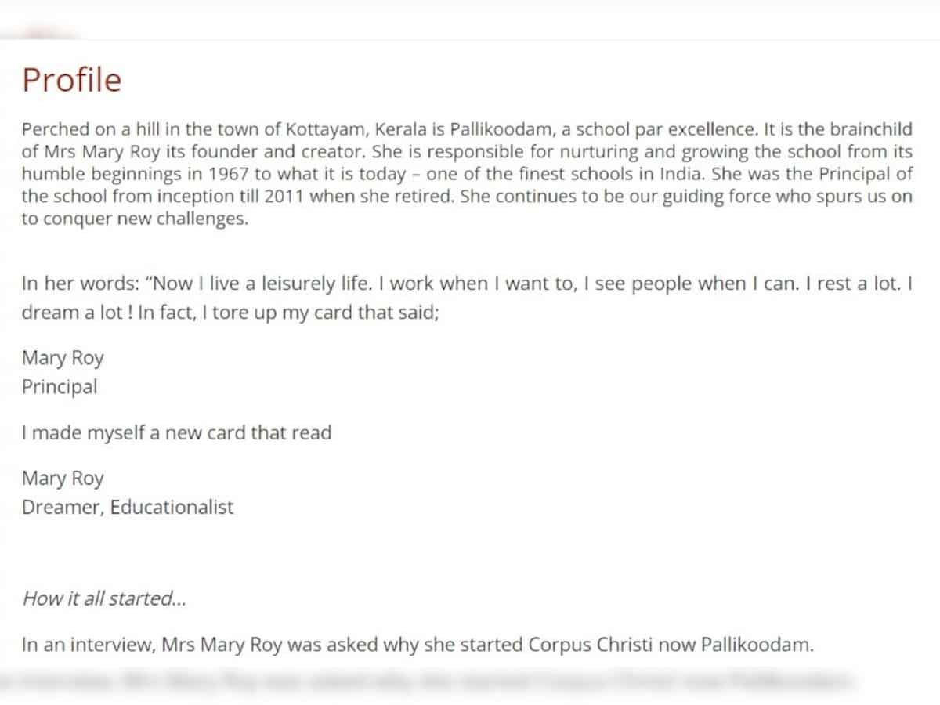The width and height of the screenshot is (940, 705).
Task: Click Mary Roy name above Principal
Action: click(63, 359)
